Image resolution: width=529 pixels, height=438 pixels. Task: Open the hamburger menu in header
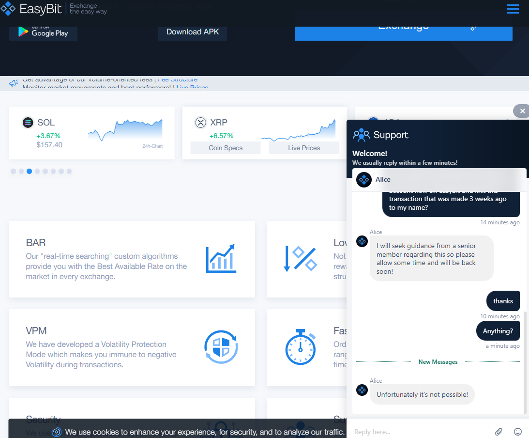click(513, 9)
